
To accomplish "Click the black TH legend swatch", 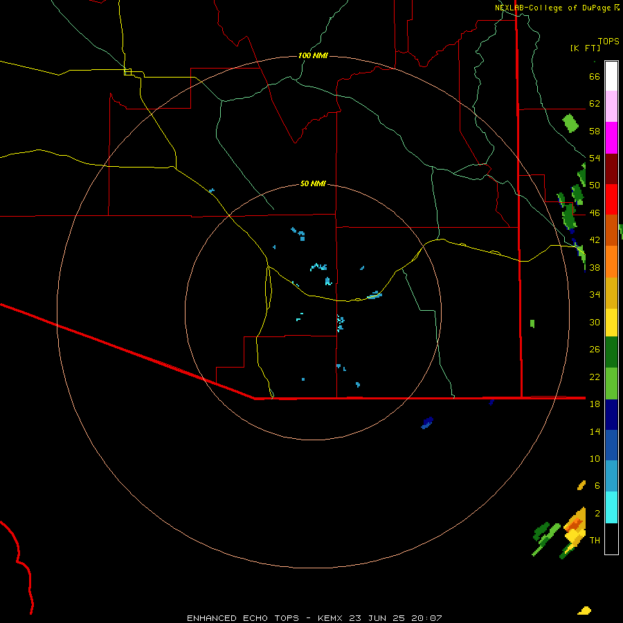I will coord(611,539).
